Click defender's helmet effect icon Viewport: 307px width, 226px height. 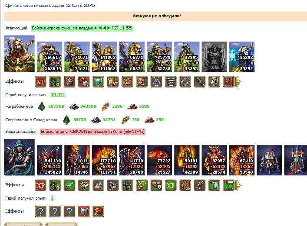(214, 185)
